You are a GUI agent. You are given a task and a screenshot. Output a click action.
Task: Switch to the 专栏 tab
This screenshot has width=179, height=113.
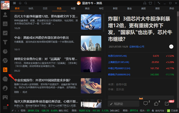(x=101, y=8)
